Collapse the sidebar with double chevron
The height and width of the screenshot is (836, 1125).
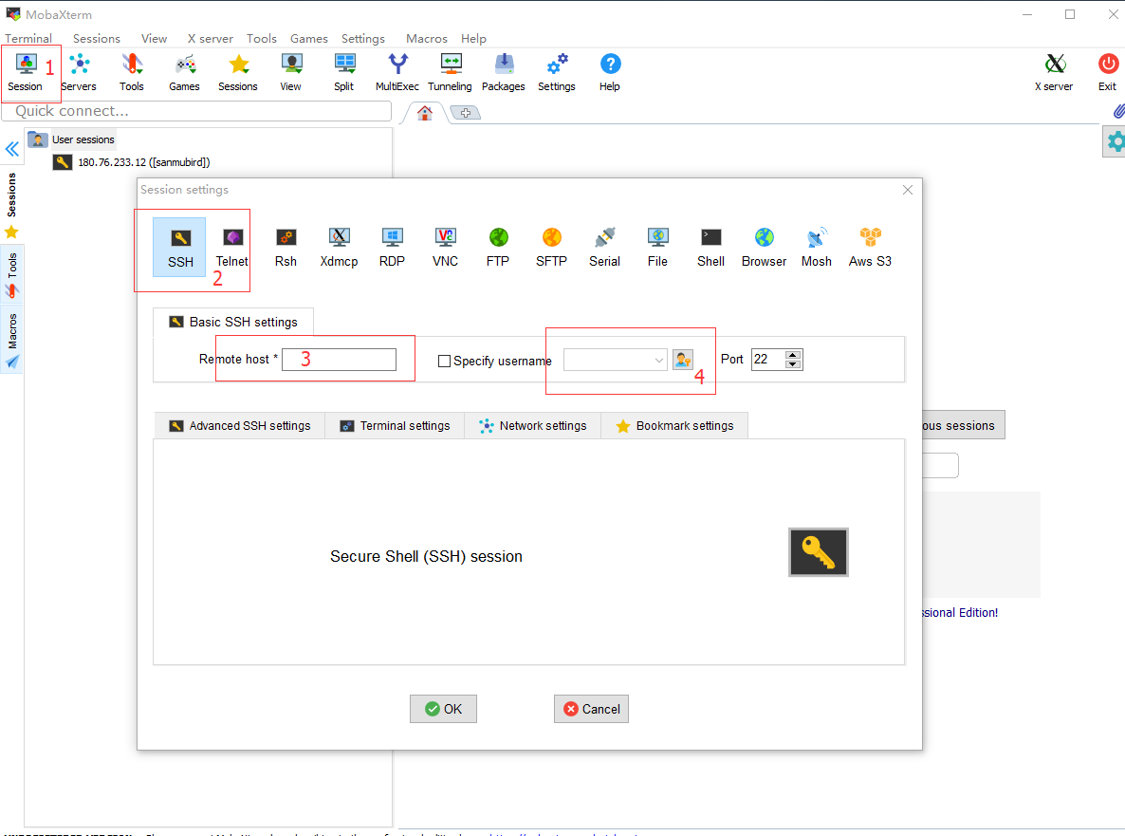(x=12, y=149)
